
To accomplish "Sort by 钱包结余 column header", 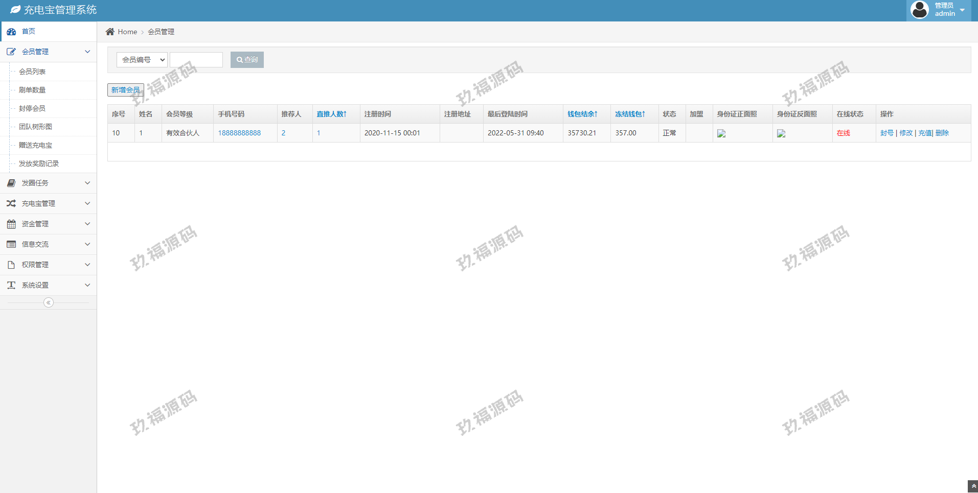I will coord(582,114).
